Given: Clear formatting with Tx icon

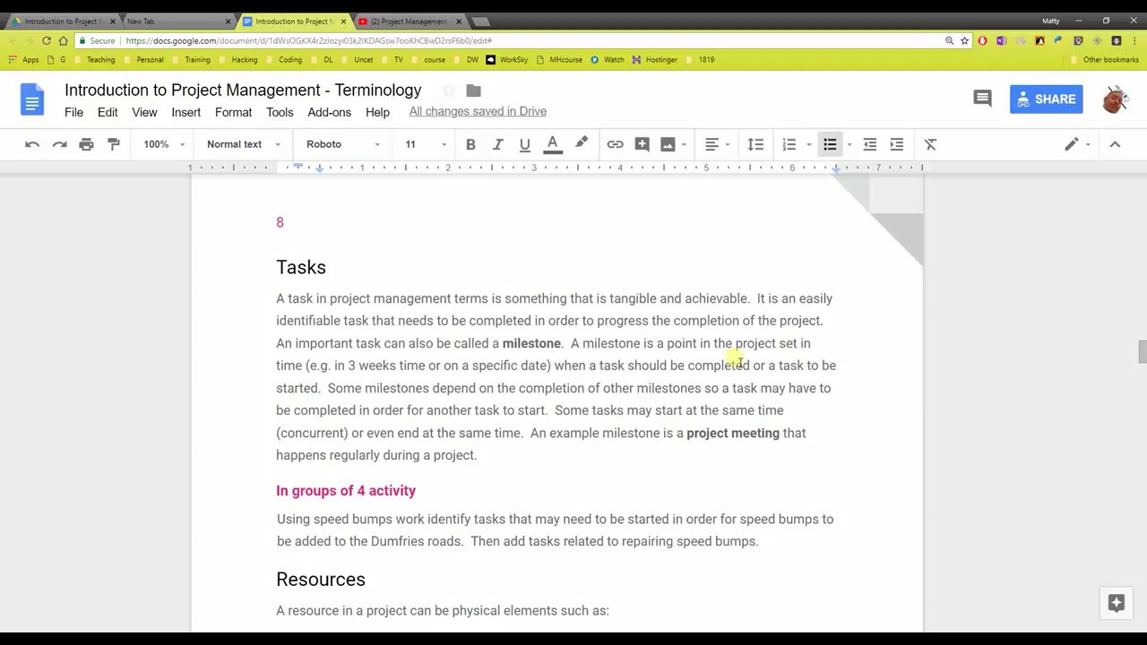Looking at the screenshot, I should pyautogui.click(x=930, y=144).
